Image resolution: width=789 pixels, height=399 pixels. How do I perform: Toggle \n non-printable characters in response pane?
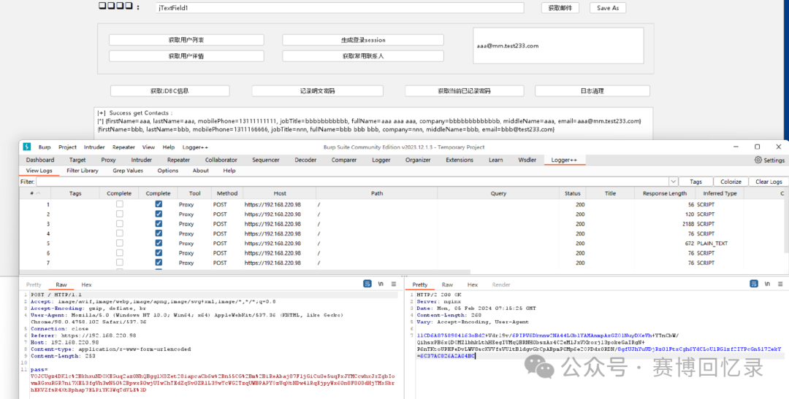tap(767, 284)
